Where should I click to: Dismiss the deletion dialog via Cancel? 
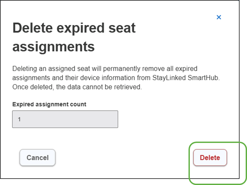(x=37, y=158)
